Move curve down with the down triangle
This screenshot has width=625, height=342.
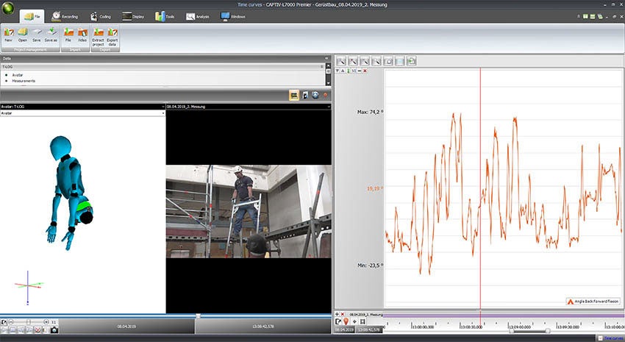[x=337, y=71]
